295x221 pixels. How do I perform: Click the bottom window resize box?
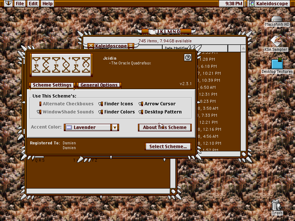pos(173,191)
